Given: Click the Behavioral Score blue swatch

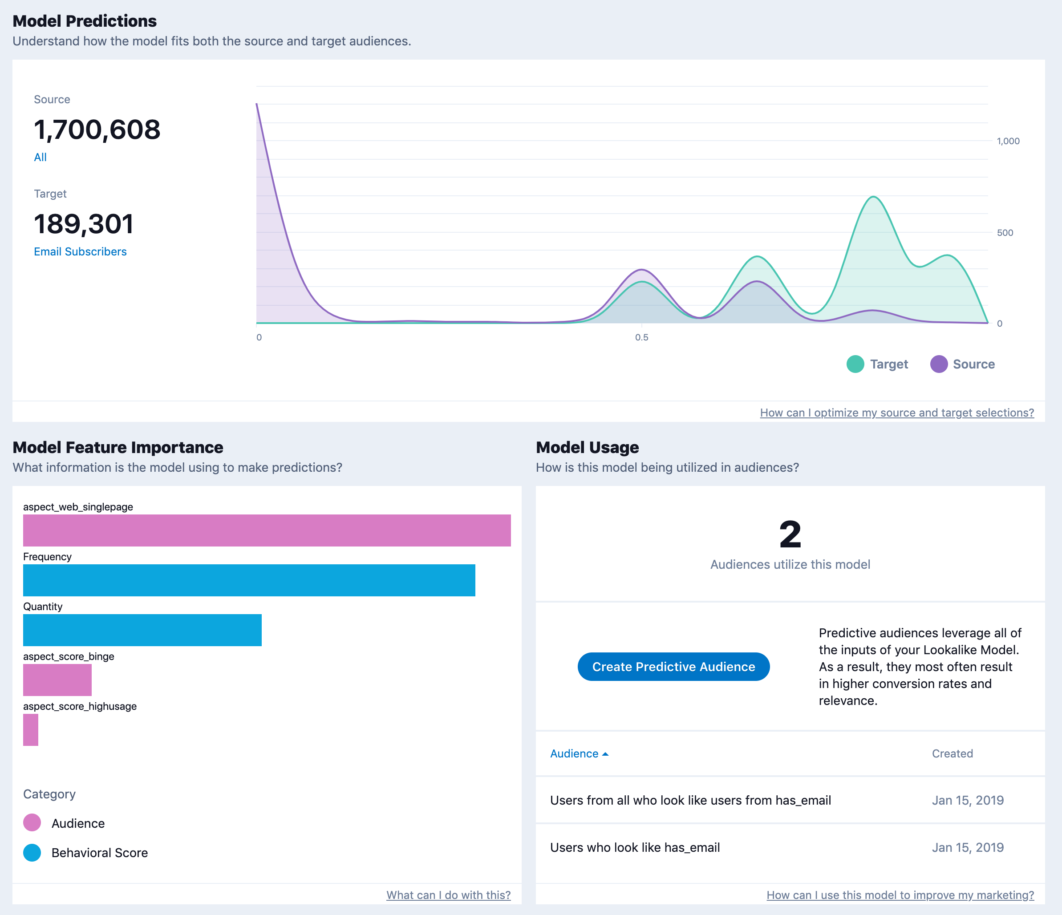Looking at the screenshot, I should pyautogui.click(x=32, y=852).
